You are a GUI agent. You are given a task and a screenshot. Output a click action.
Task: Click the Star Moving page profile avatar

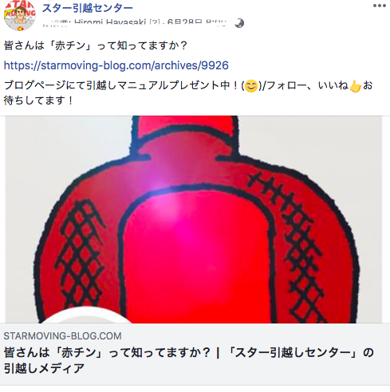click(20, 15)
